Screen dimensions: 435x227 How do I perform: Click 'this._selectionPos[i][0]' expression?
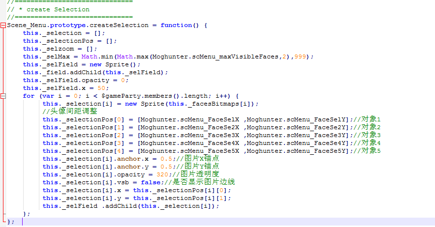pyautogui.click(x=180, y=191)
